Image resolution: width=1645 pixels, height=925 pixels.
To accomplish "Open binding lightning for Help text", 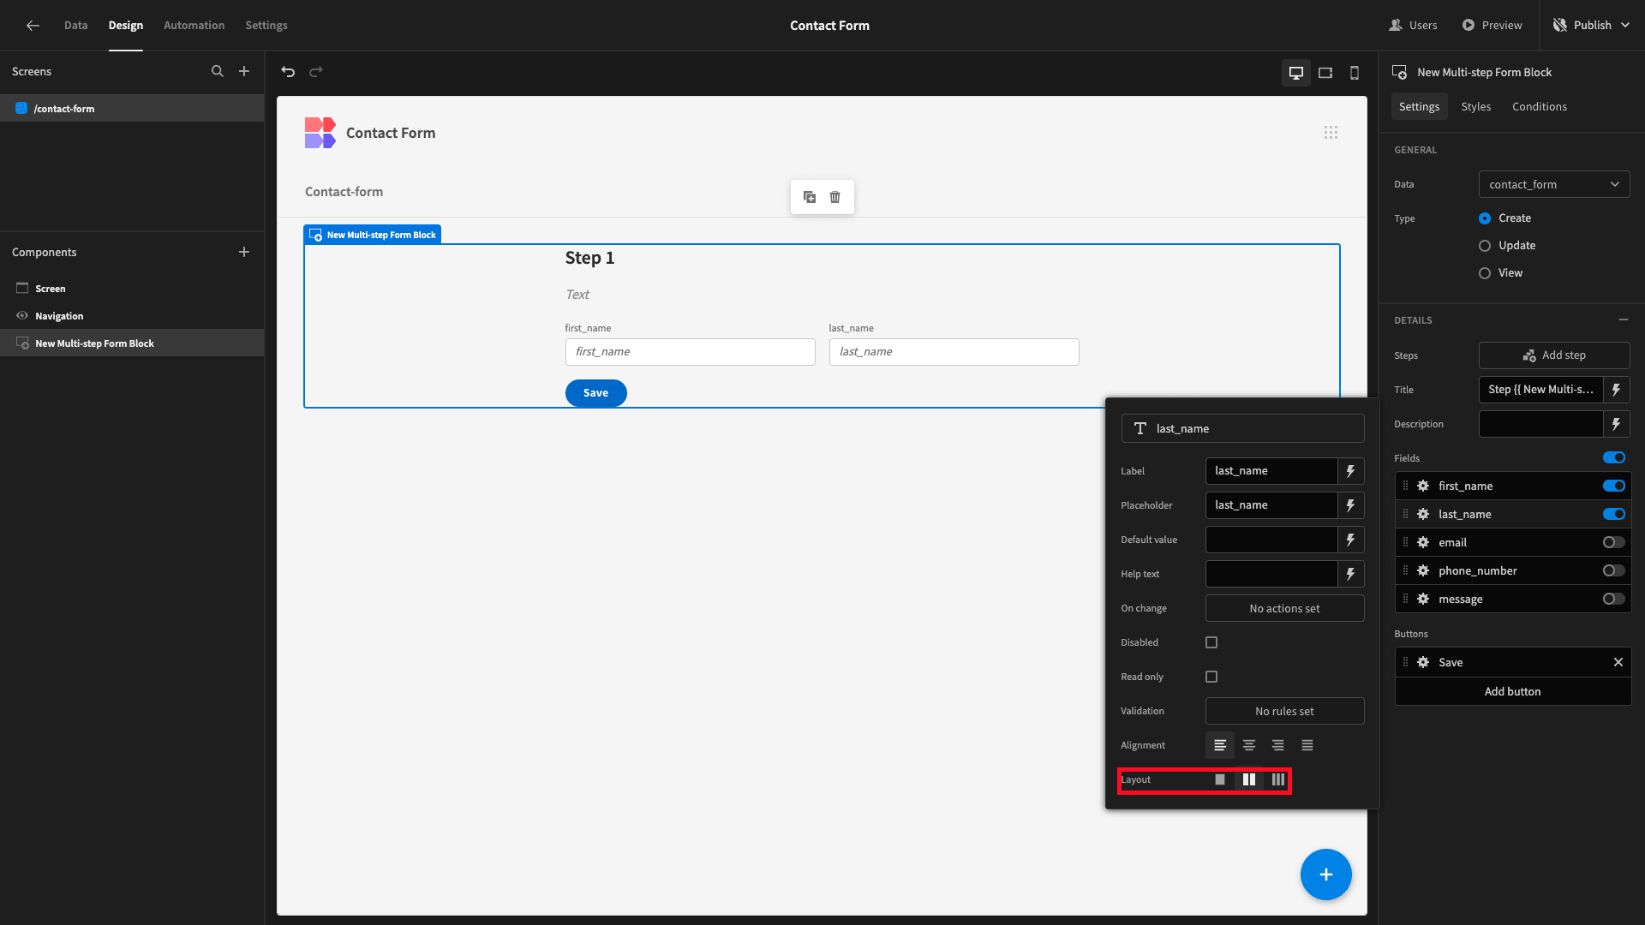I will point(1351,574).
